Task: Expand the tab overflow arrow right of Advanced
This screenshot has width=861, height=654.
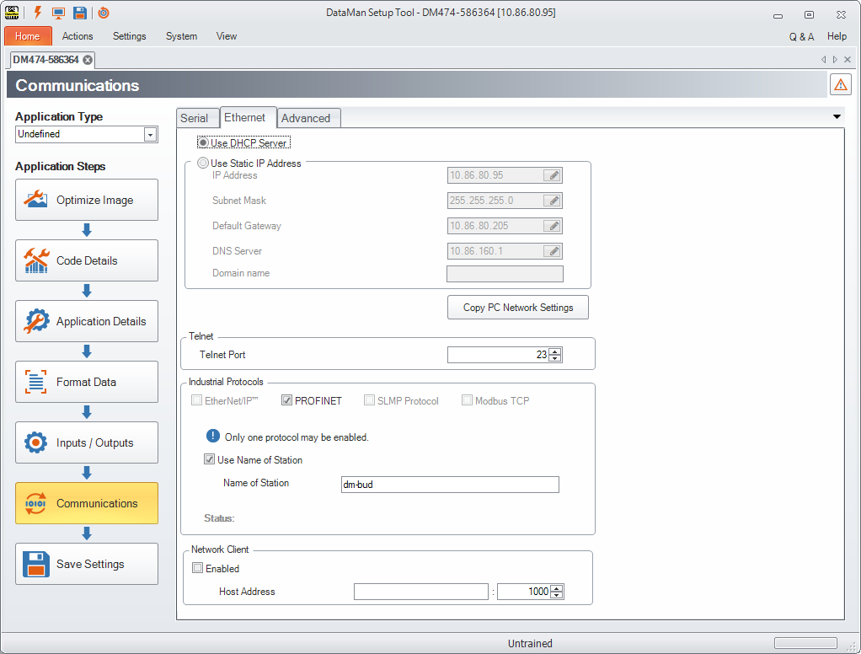Action: [837, 116]
